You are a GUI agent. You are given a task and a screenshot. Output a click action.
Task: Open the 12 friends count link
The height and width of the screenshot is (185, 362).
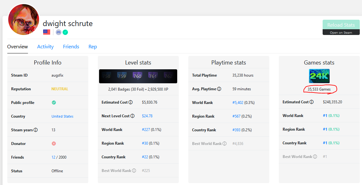tap(53, 157)
